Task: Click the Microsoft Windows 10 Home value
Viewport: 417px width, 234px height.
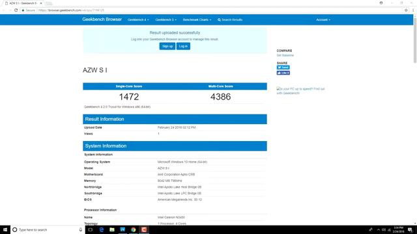Action: click(x=182, y=162)
